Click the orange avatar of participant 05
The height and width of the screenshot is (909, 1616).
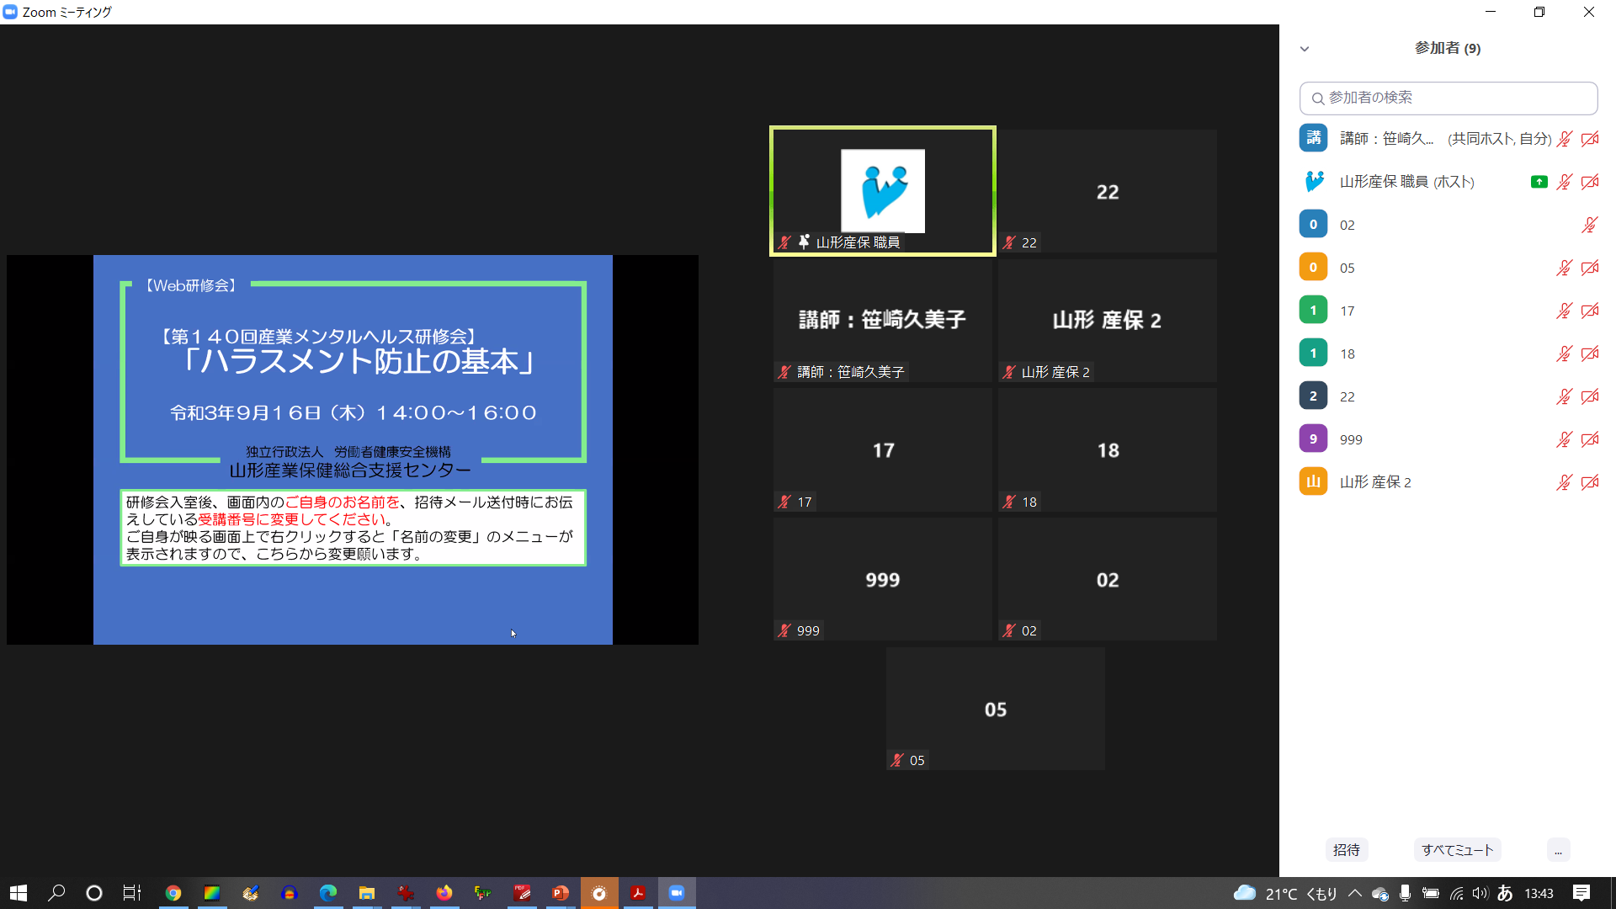(x=1313, y=267)
